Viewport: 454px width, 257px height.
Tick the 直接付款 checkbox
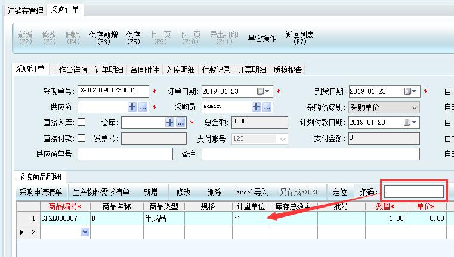click(x=82, y=138)
